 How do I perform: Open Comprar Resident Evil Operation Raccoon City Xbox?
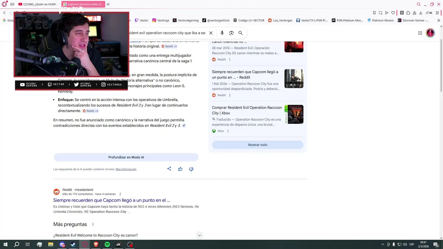247,110
